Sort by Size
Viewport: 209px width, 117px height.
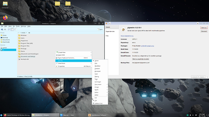tap(100, 63)
